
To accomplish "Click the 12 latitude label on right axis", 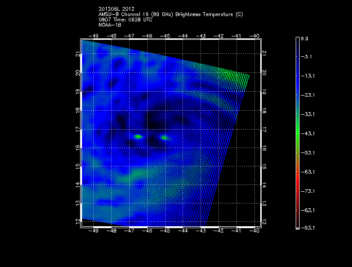I will pyautogui.click(x=265, y=222).
